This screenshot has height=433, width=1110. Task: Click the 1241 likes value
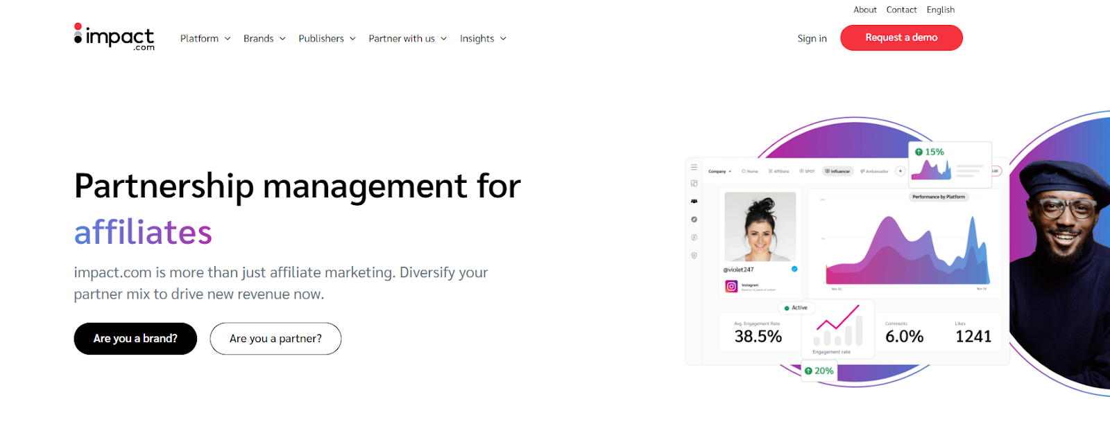[x=973, y=337]
